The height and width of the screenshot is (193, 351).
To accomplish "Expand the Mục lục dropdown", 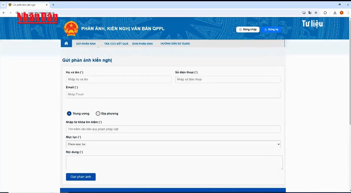I will (x=173, y=144).
